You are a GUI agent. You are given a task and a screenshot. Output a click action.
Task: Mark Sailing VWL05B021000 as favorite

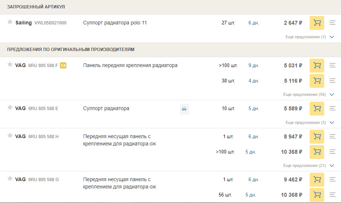(10, 22)
